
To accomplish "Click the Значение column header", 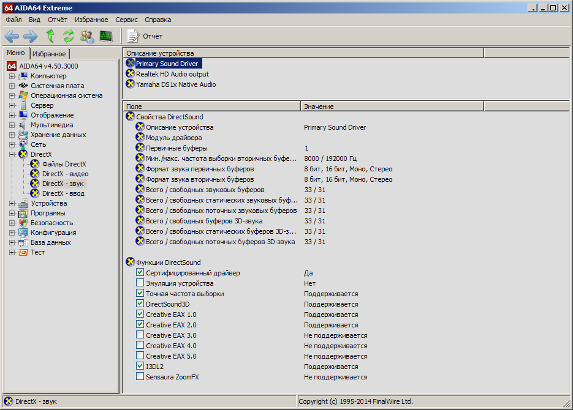I will pos(392,106).
